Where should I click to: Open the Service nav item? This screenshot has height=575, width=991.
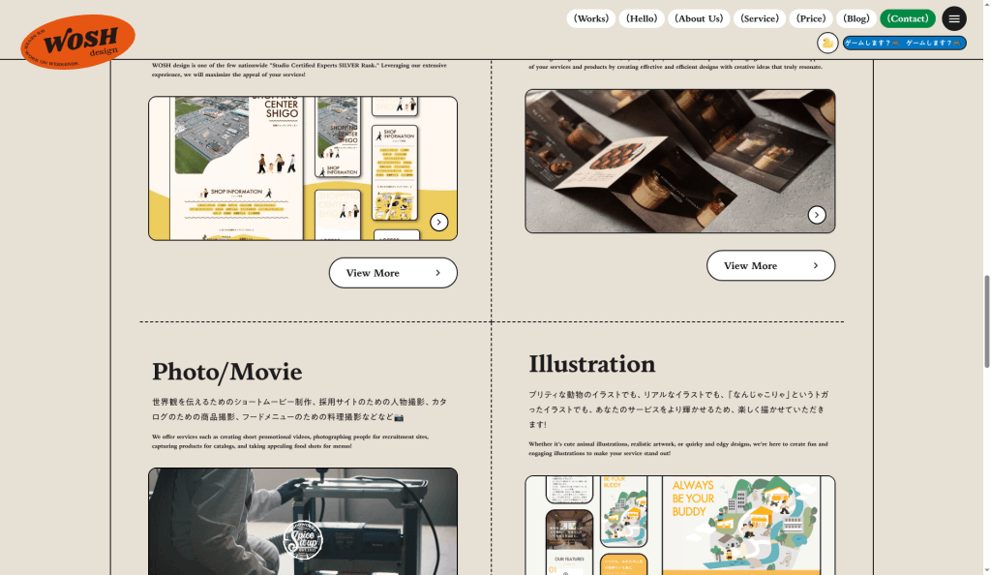point(759,18)
